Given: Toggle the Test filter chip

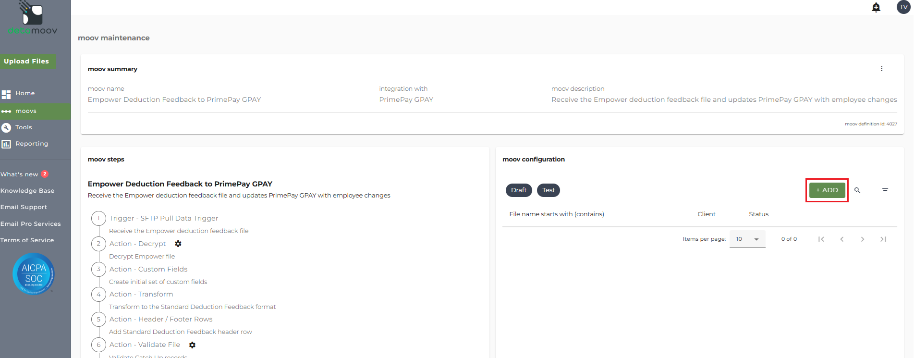Looking at the screenshot, I should [548, 190].
